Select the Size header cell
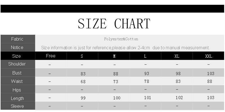Screen dimensions: 225x112 tap(17, 56)
